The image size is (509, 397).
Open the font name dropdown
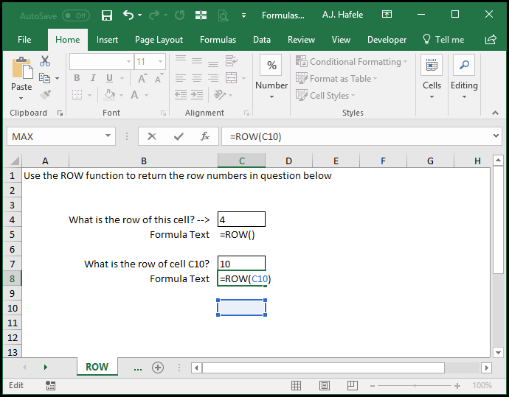pyautogui.click(x=128, y=61)
